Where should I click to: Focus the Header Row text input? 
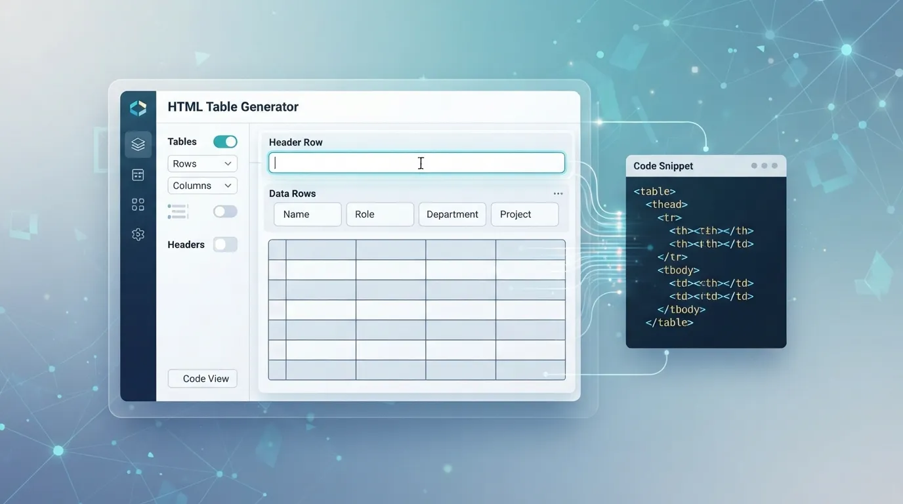pyautogui.click(x=417, y=163)
